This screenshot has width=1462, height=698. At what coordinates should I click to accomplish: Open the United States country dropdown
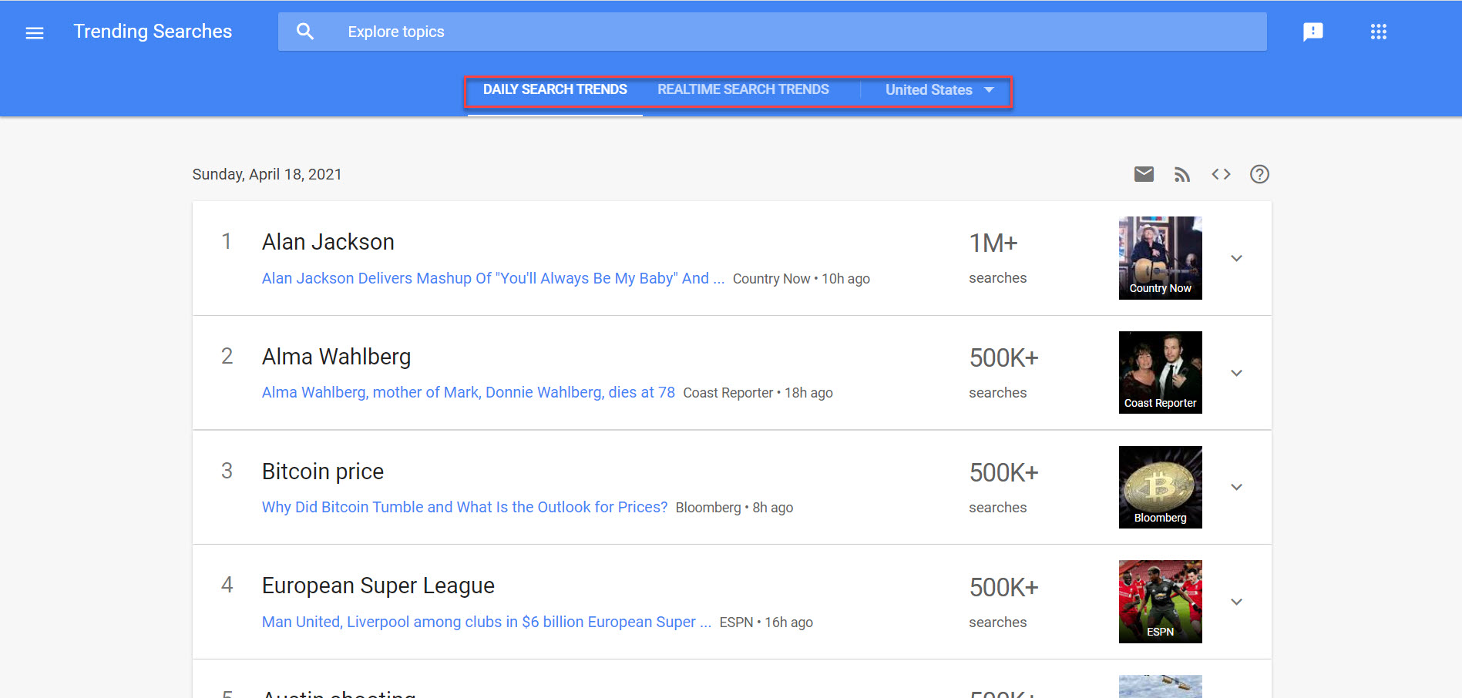pyautogui.click(x=937, y=90)
